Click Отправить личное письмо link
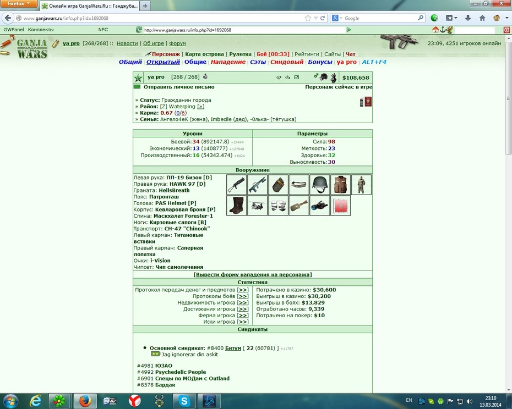Viewport: 512px width, 409px height. pos(179,87)
